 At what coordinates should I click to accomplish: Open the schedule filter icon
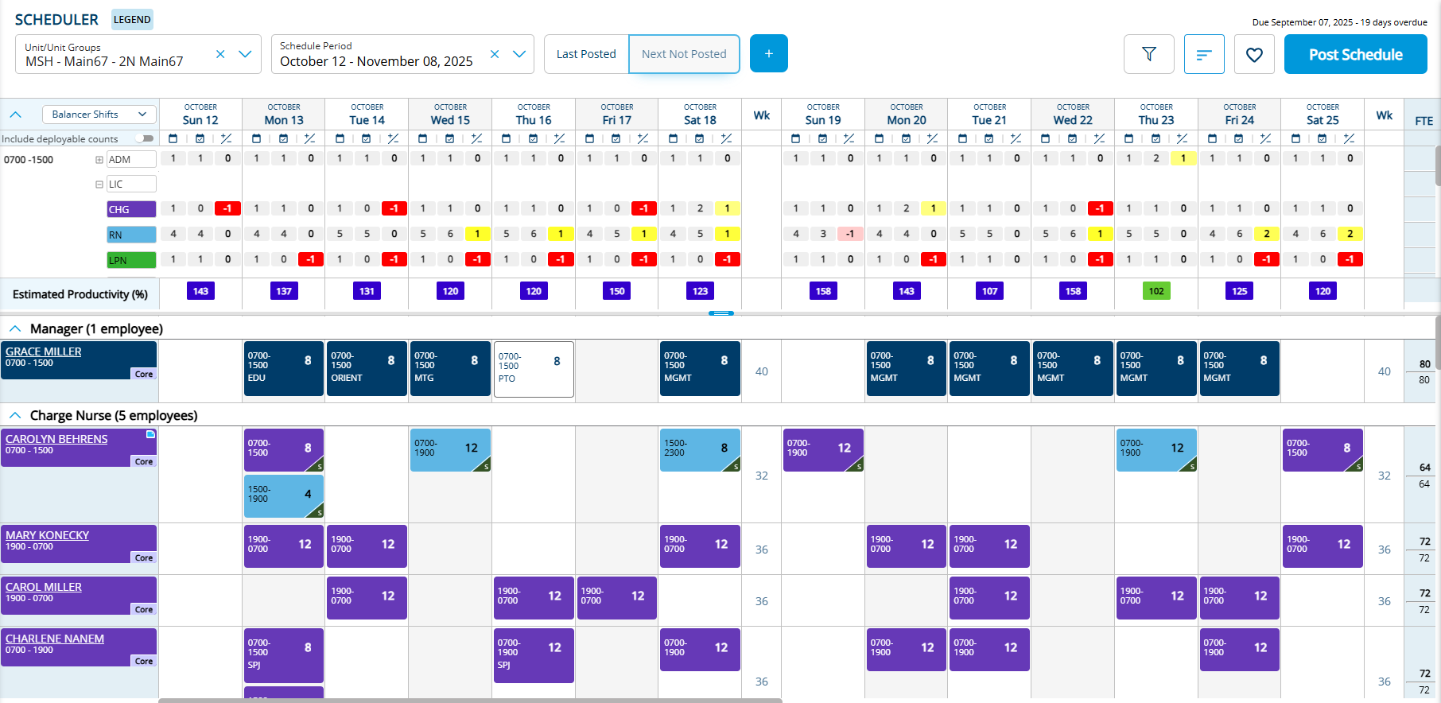(x=1148, y=54)
